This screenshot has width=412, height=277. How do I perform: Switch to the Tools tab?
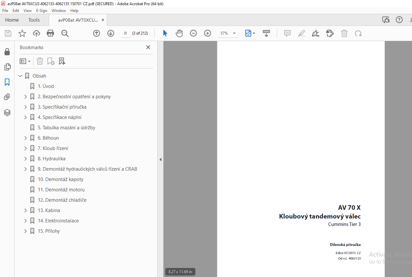coord(34,20)
